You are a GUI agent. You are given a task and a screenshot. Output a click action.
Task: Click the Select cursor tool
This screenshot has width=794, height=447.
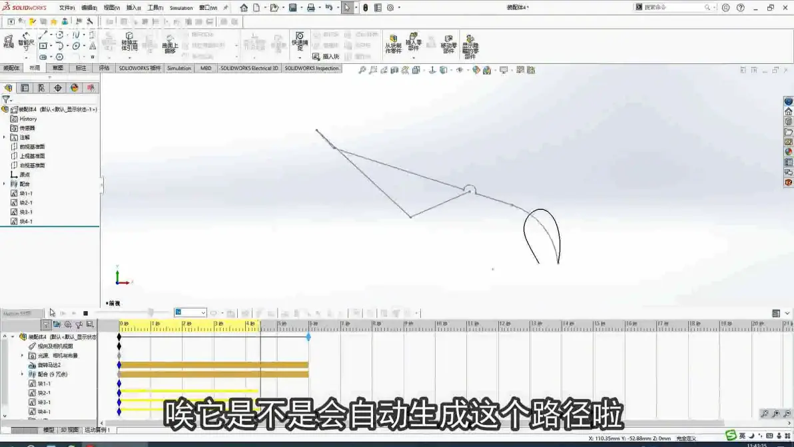pyautogui.click(x=348, y=7)
